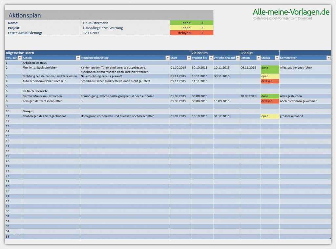Image resolution: width=336 pixels, height=249 pixels.
Task: Open the Aktion column filter arrow
Action: coord(78,58)
